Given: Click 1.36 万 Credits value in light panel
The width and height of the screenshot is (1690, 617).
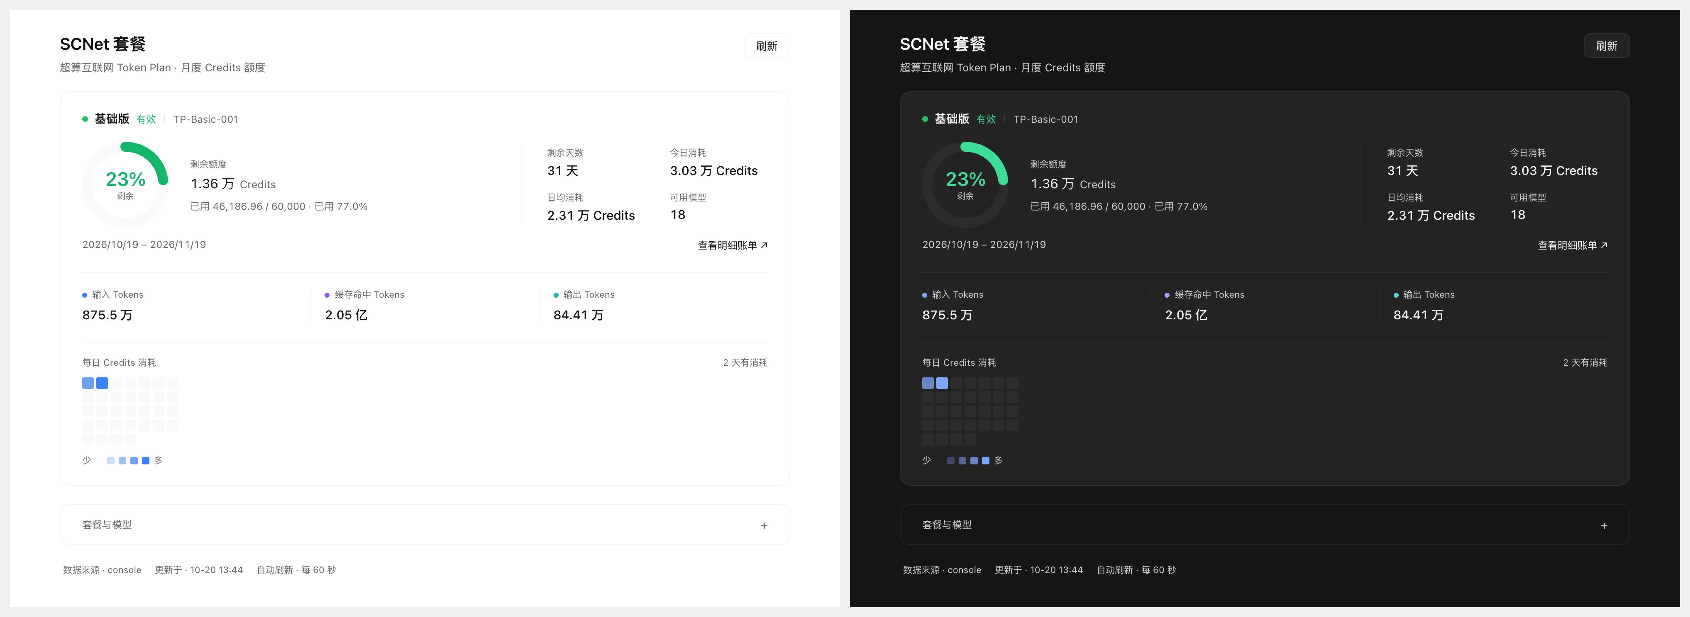Looking at the screenshot, I should [x=233, y=184].
